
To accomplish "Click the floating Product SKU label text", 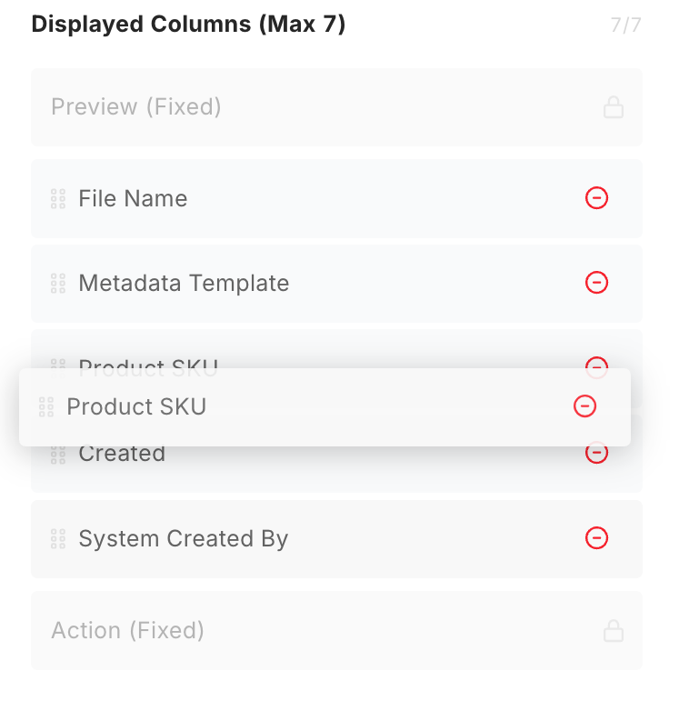I will (x=136, y=407).
